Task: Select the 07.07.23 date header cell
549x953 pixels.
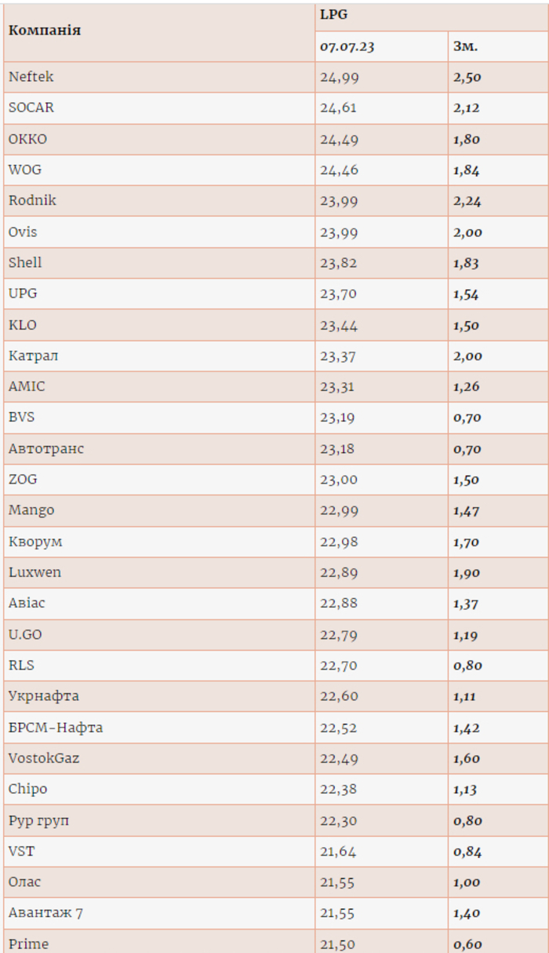Action: pyautogui.click(x=347, y=47)
